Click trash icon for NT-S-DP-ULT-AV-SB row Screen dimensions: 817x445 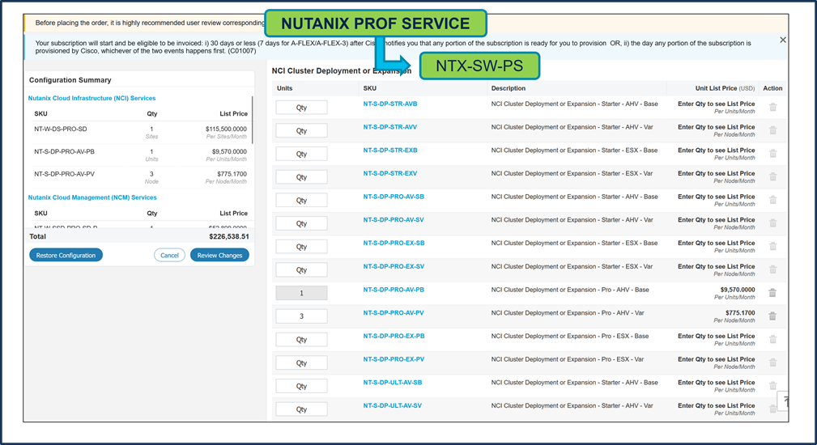click(x=772, y=386)
